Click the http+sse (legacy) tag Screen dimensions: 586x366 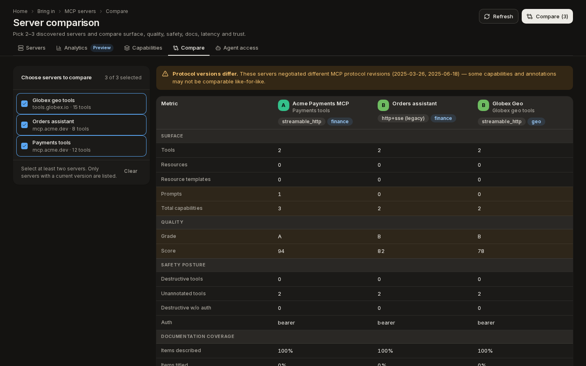[403, 118]
